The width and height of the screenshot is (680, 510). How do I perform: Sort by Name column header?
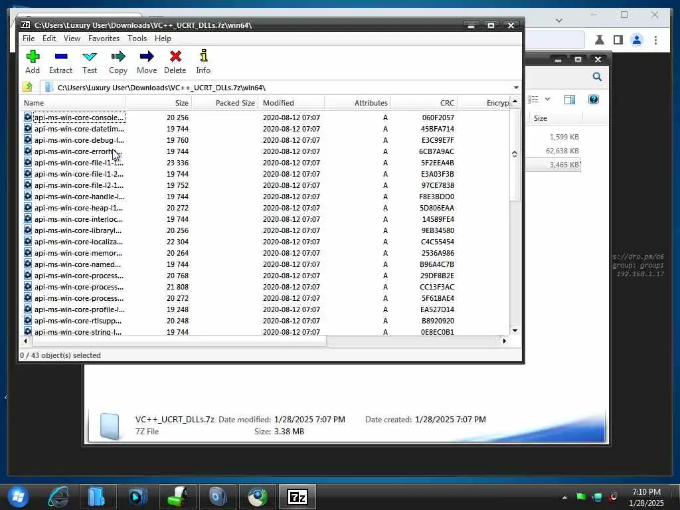73,103
